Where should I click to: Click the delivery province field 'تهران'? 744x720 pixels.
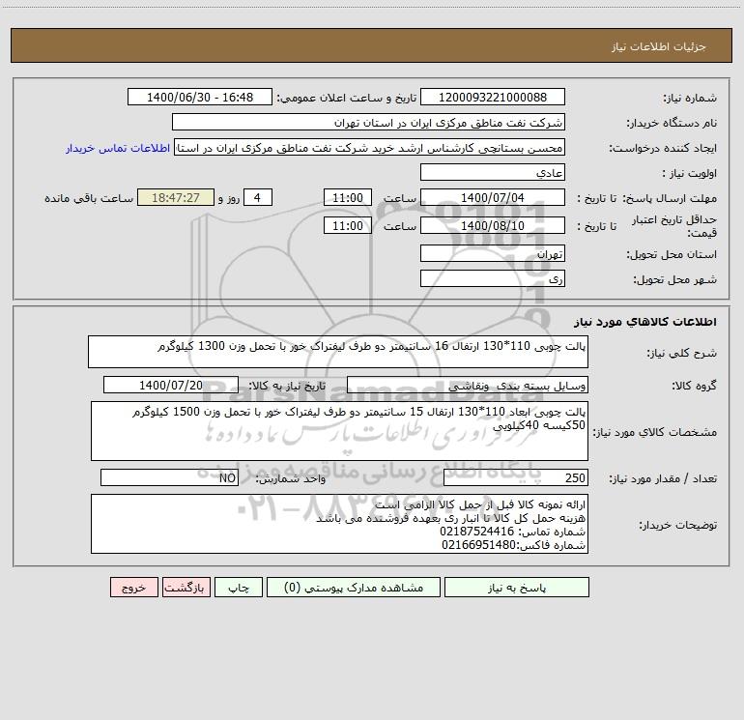(x=493, y=253)
